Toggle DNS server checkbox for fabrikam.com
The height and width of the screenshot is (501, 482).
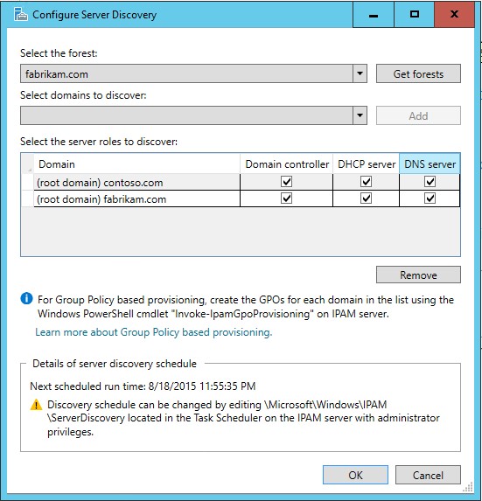(430, 198)
